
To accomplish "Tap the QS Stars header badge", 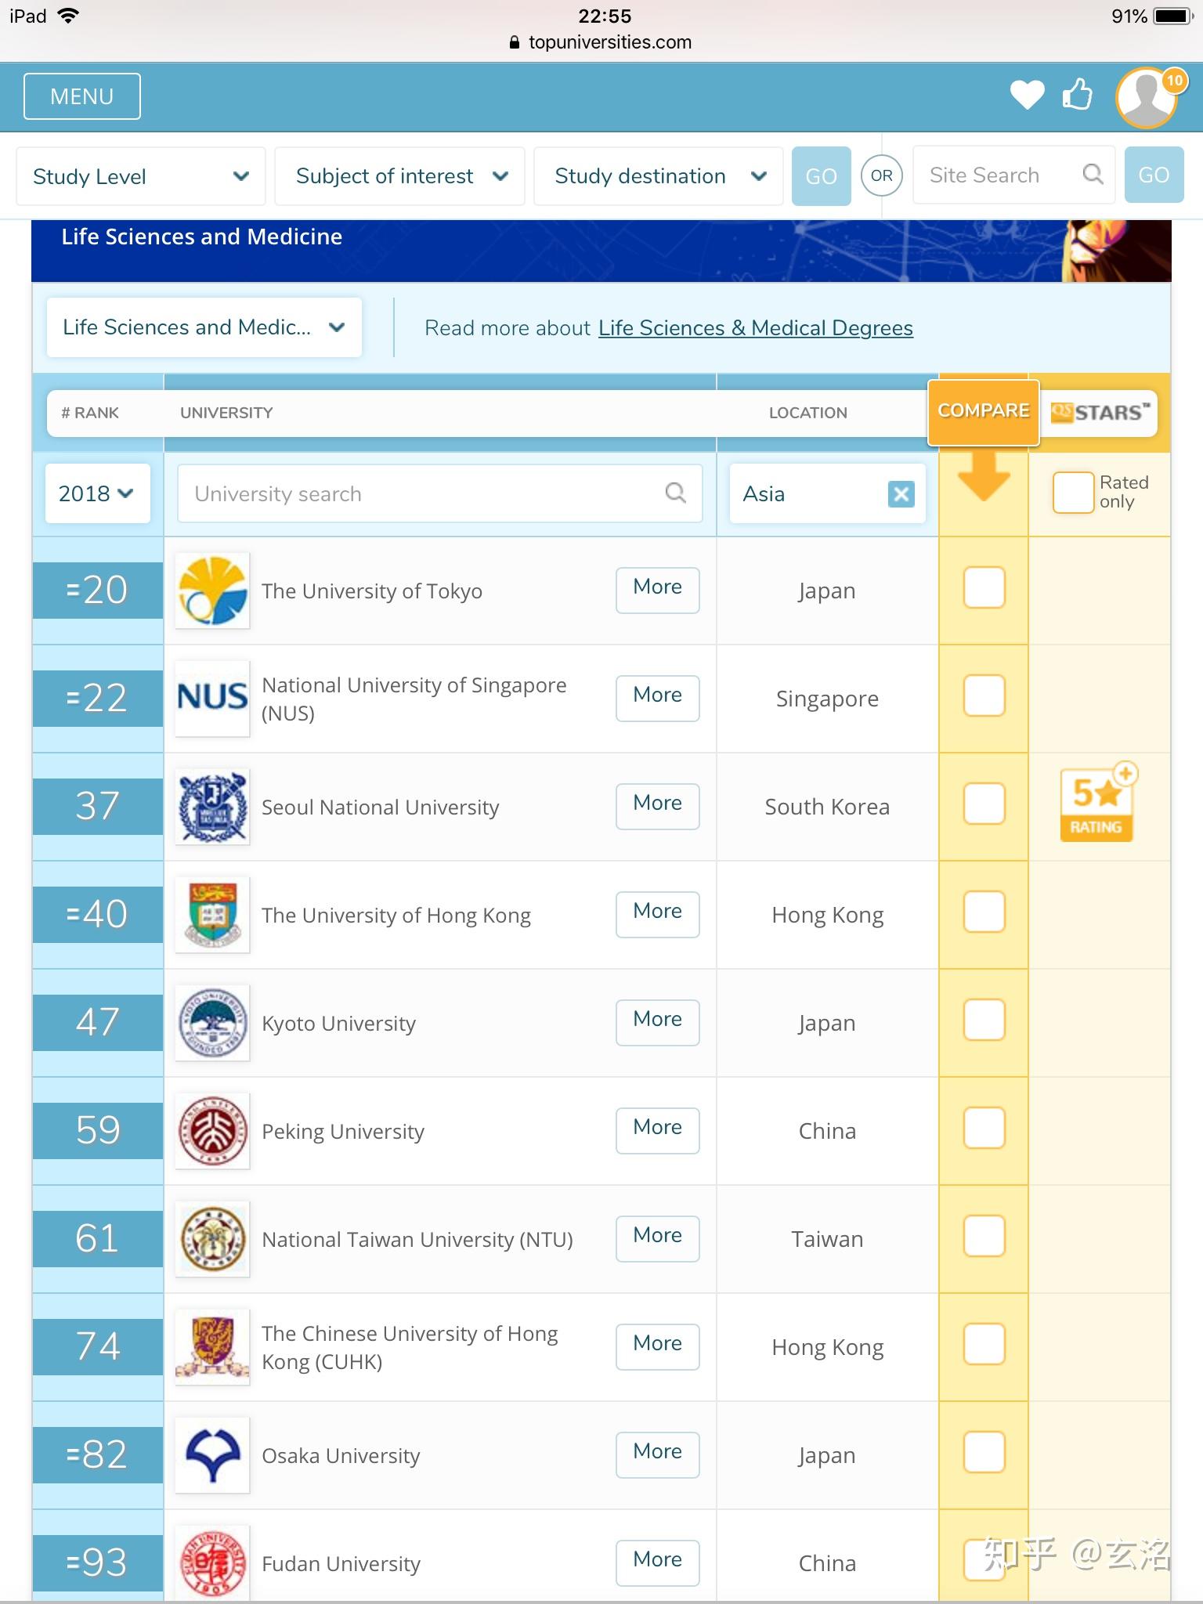I will (1100, 412).
